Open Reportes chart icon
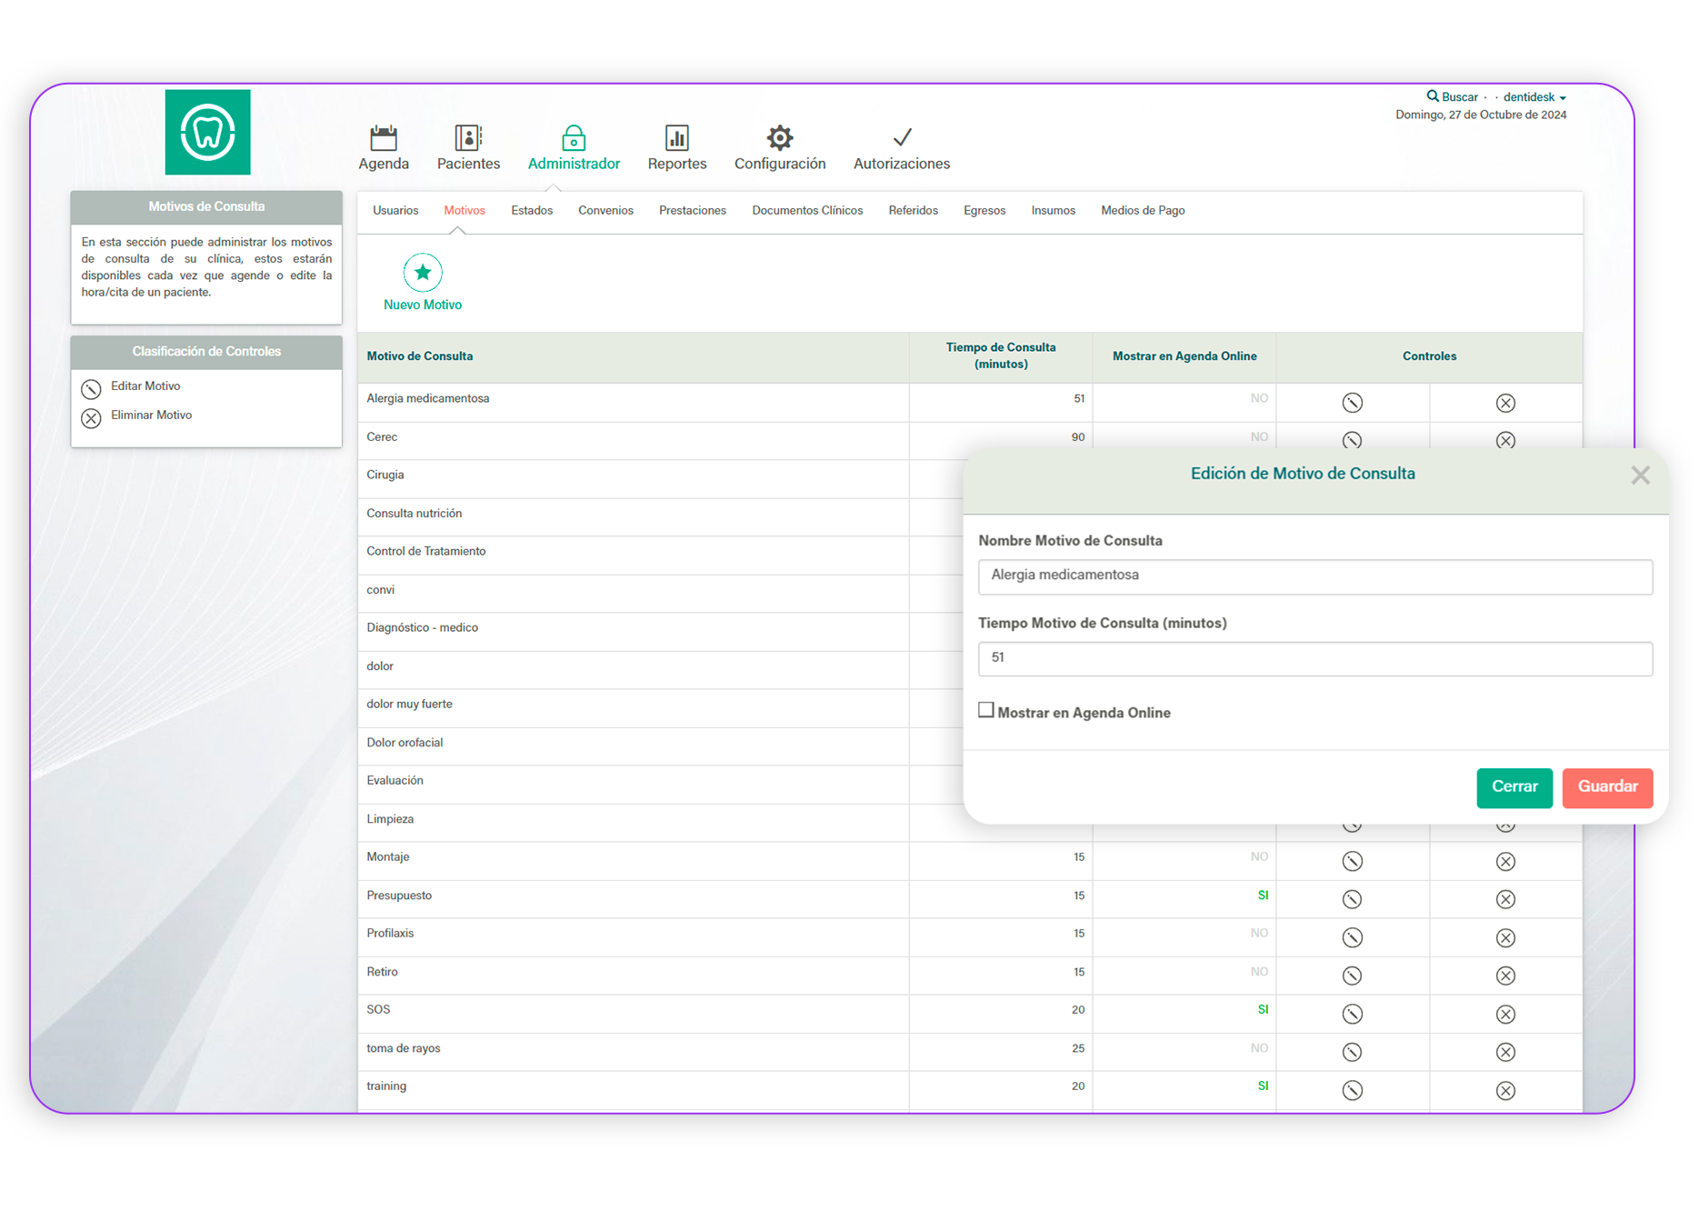Screen dimensions: 1699x1211 [677, 138]
